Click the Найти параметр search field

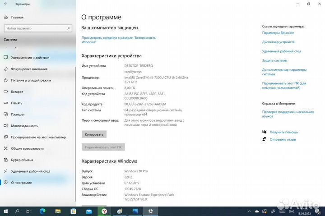pos(38,28)
